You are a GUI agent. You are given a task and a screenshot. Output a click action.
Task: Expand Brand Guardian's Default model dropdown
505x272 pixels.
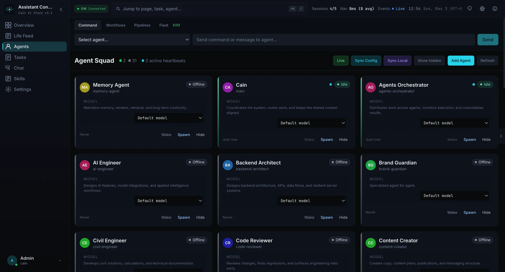(x=454, y=196)
